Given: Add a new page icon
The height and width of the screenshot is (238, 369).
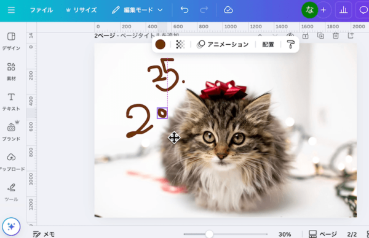Looking at the screenshot, I should [351, 36].
